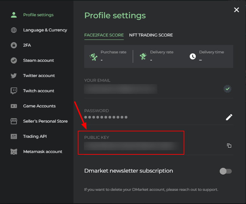Open the Trading API section
The image size is (246, 204).
tap(35, 136)
